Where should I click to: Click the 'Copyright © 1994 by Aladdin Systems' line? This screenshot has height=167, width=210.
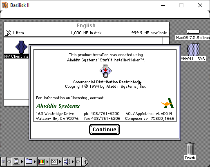(105, 87)
